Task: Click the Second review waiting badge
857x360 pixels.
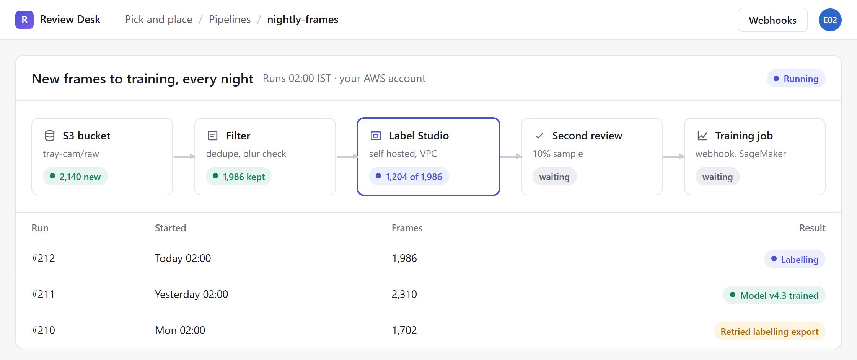Action: [x=554, y=177]
